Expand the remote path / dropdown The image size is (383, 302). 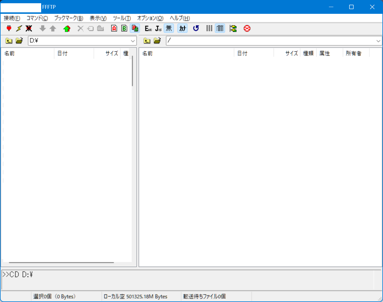tap(378, 41)
